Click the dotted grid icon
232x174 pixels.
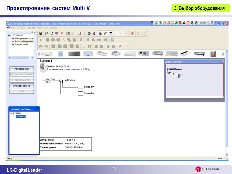84,46
